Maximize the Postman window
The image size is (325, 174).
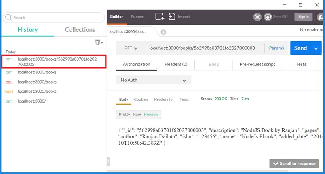coord(300,5)
